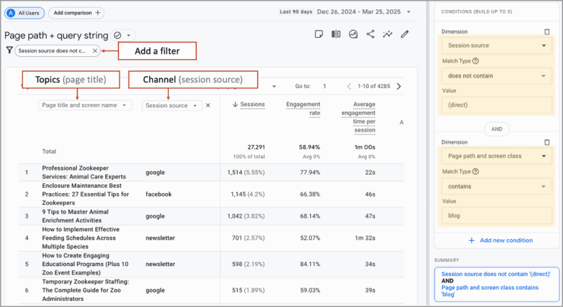Click the 27,291 total sessions value

tap(256, 147)
